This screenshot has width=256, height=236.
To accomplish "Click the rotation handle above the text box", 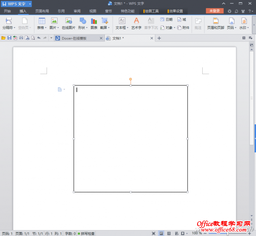I will (131, 79).
